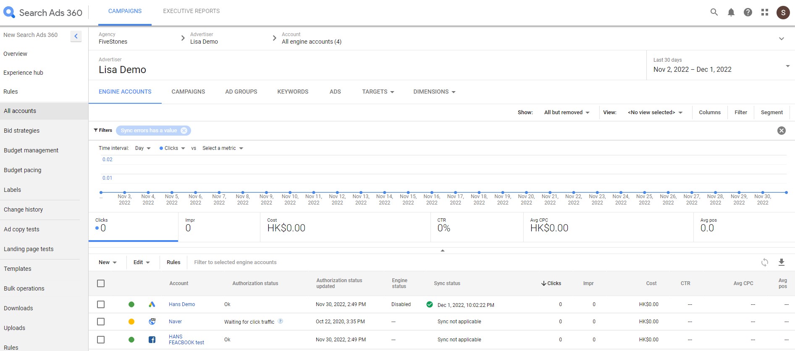Click Rules button above table

[x=173, y=262]
